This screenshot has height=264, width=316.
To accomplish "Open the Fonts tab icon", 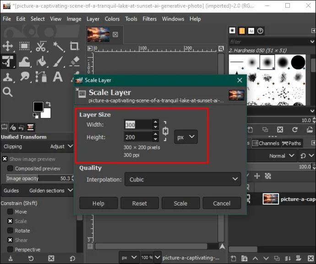I will click(x=251, y=31).
